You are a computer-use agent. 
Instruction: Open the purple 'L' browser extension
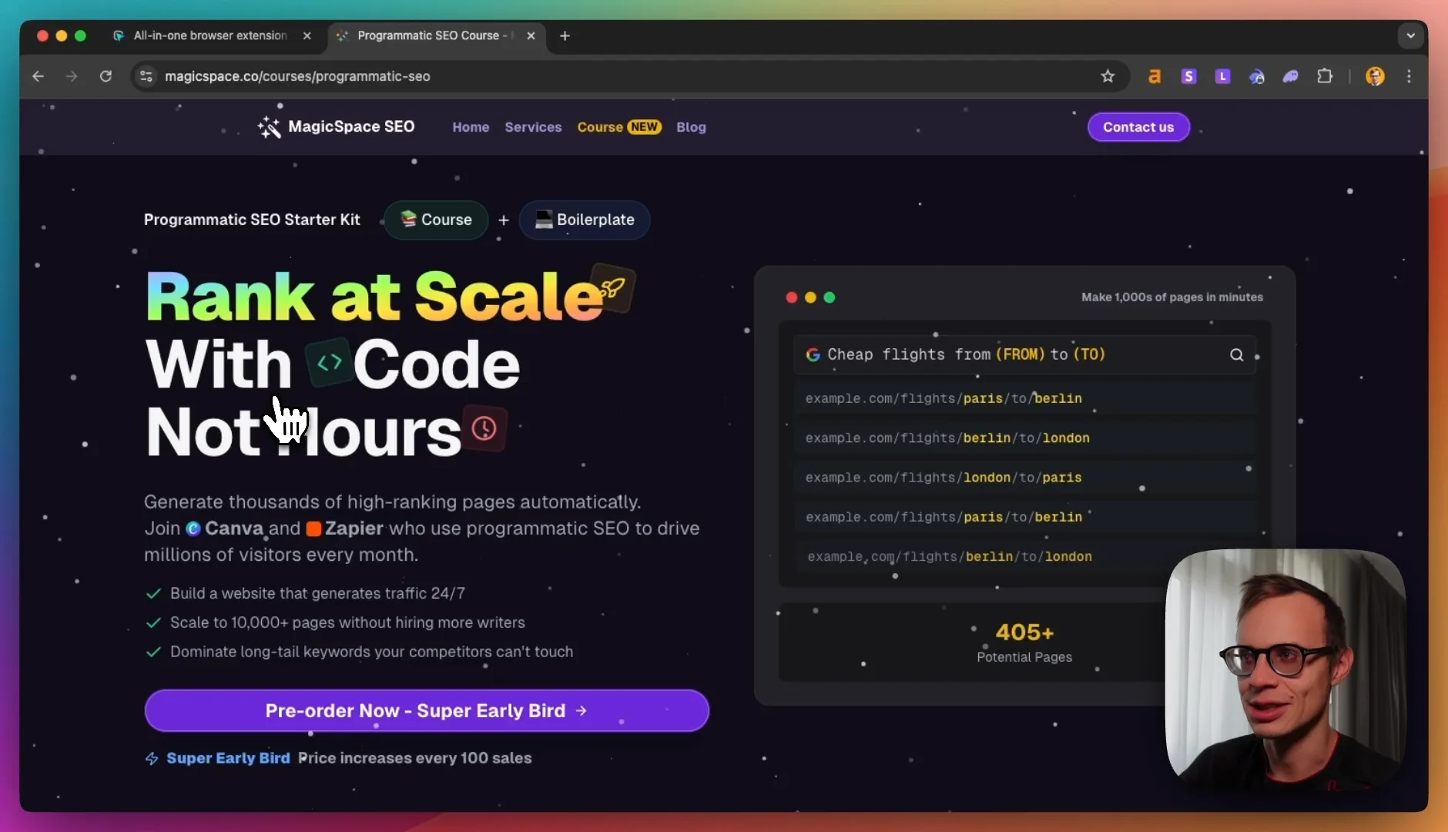click(1222, 76)
